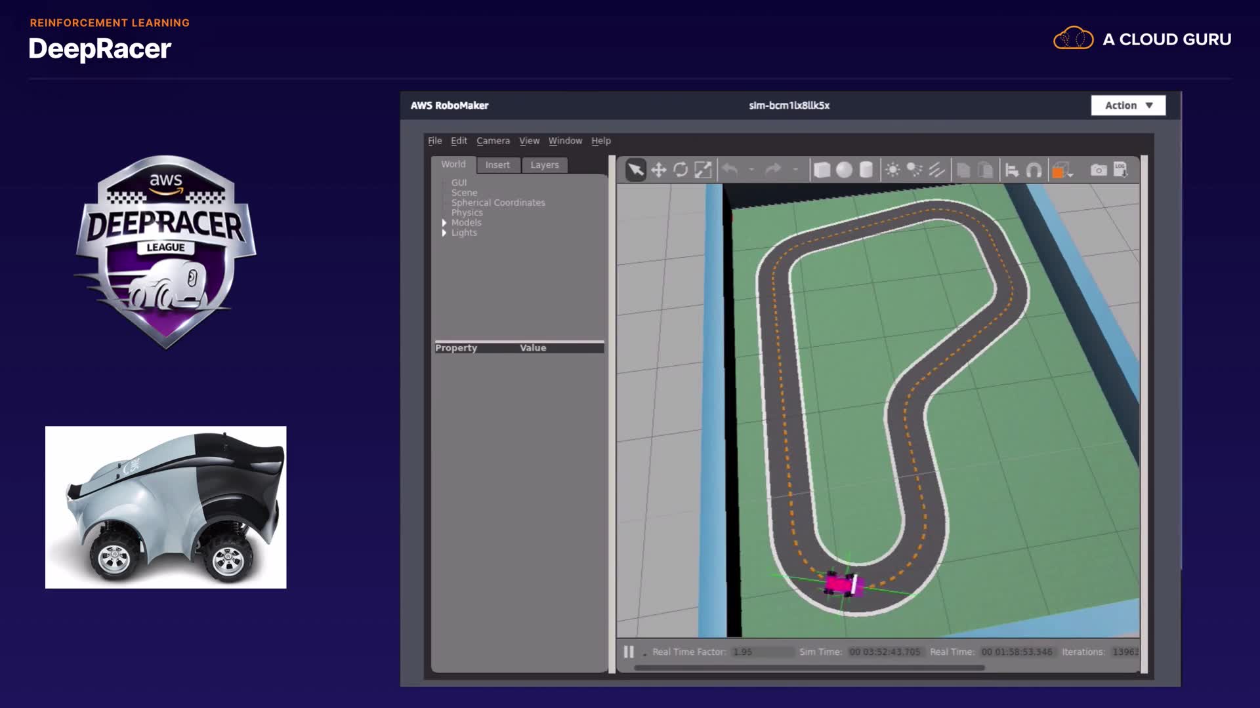Click the log data recording icon
Image resolution: width=1260 pixels, height=708 pixels.
(x=1120, y=170)
